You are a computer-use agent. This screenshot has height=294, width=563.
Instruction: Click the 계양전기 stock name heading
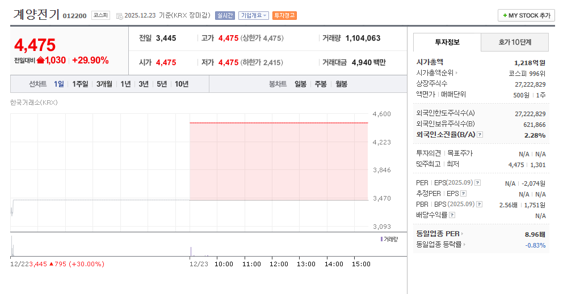pos(36,14)
